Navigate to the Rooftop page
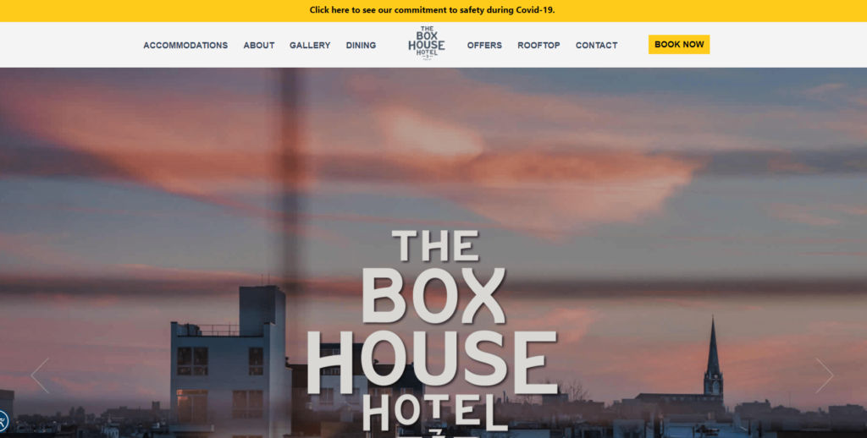 538,46
